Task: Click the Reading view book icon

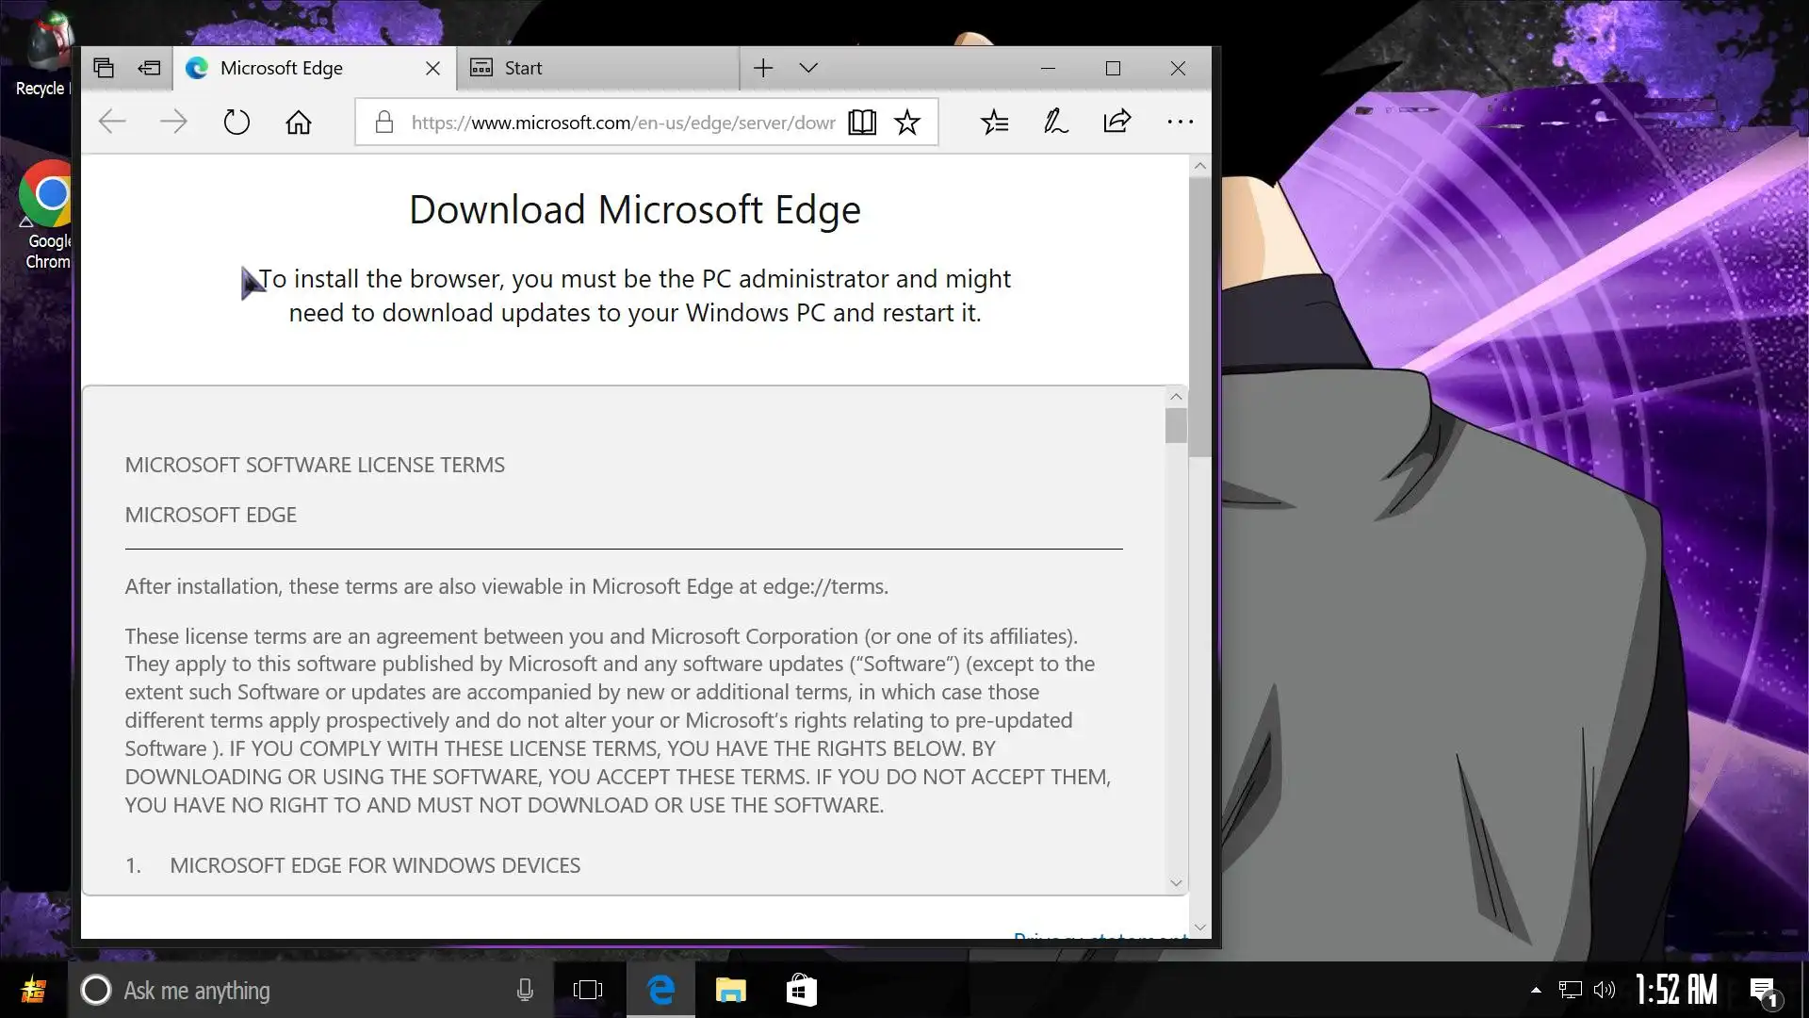Action: [x=861, y=123]
